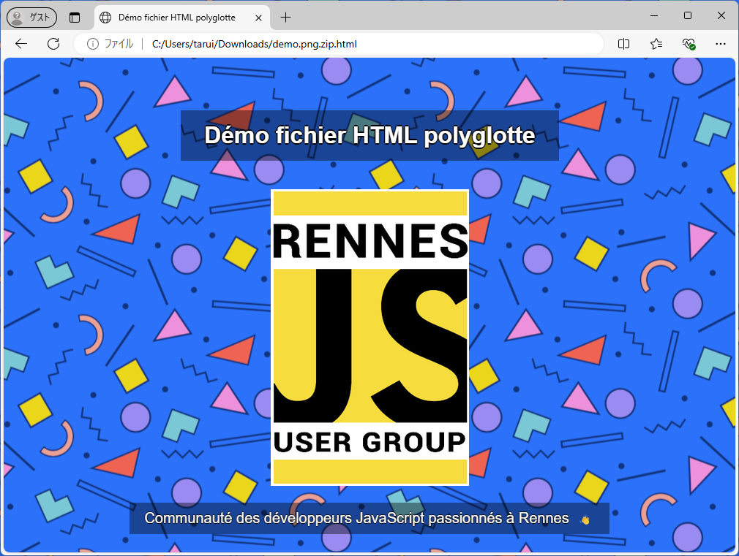Close the Démo fichier HTML polyglotte tab

[x=258, y=17]
